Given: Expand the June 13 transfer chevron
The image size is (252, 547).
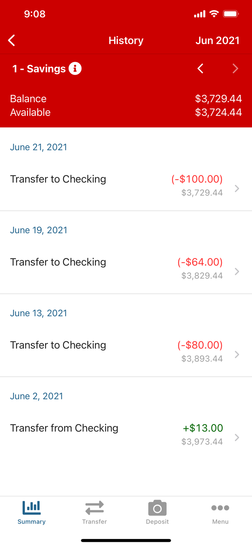Looking at the screenshot, I should (237, 354).
